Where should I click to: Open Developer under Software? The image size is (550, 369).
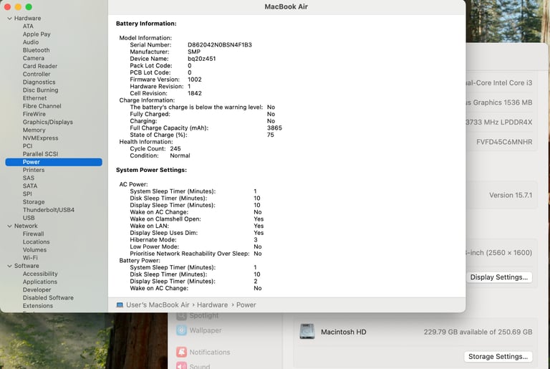[37, 290]
